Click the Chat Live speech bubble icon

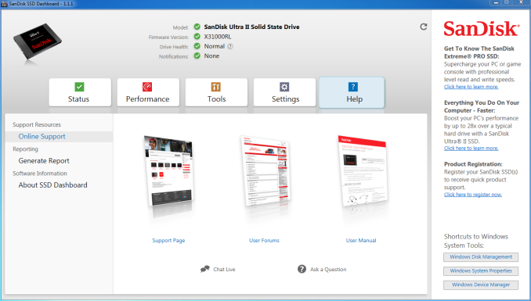(x=205, y=269)
